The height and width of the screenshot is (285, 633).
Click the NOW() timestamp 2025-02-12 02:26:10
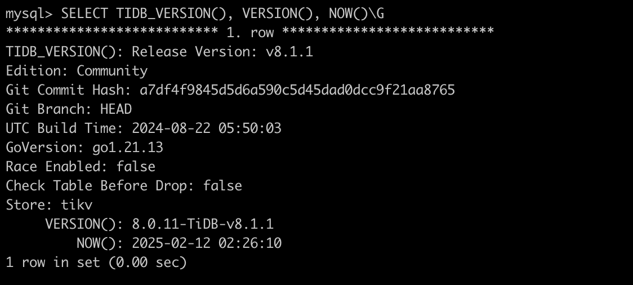point(207,243)
